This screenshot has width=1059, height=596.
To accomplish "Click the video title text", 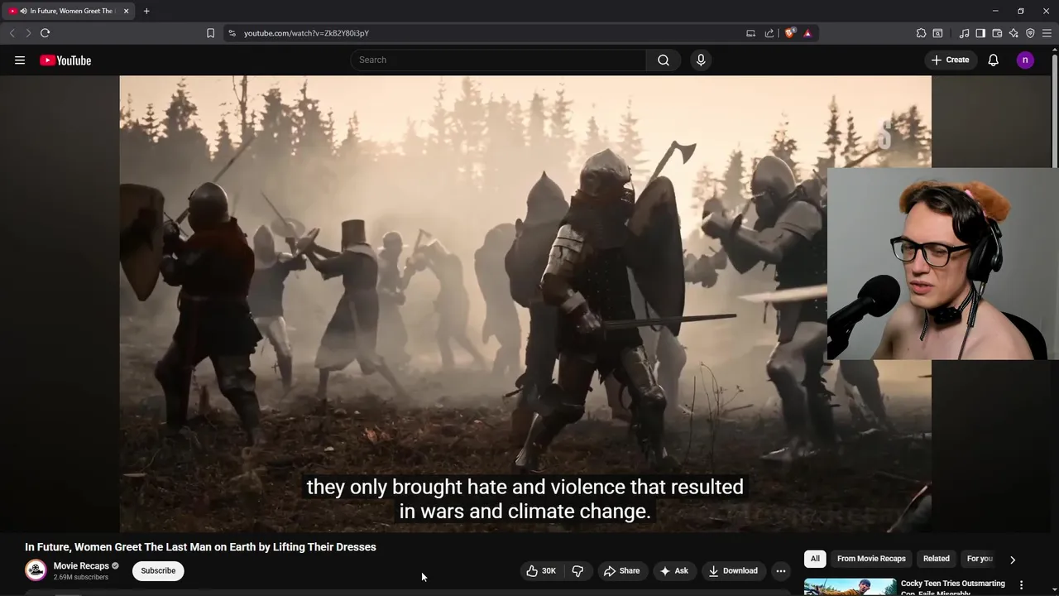I will coord(200,547).
